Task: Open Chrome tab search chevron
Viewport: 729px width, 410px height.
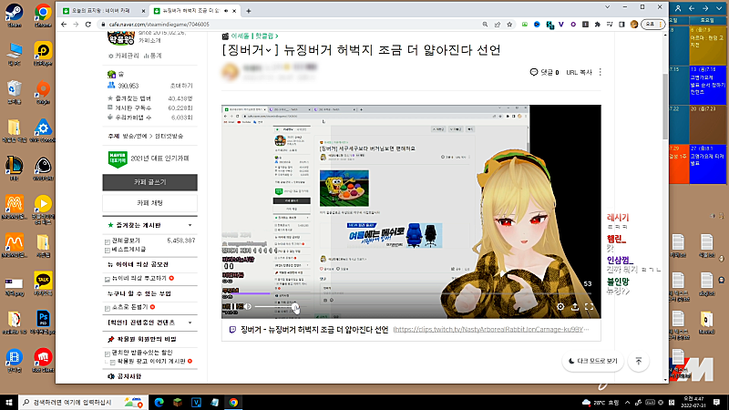Action: (607, 7)
